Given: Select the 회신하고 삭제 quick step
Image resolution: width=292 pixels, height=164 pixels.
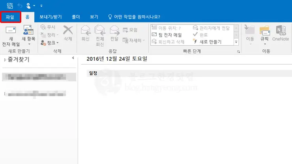Looking at the screenshot, I should click(x=168, y=42).
